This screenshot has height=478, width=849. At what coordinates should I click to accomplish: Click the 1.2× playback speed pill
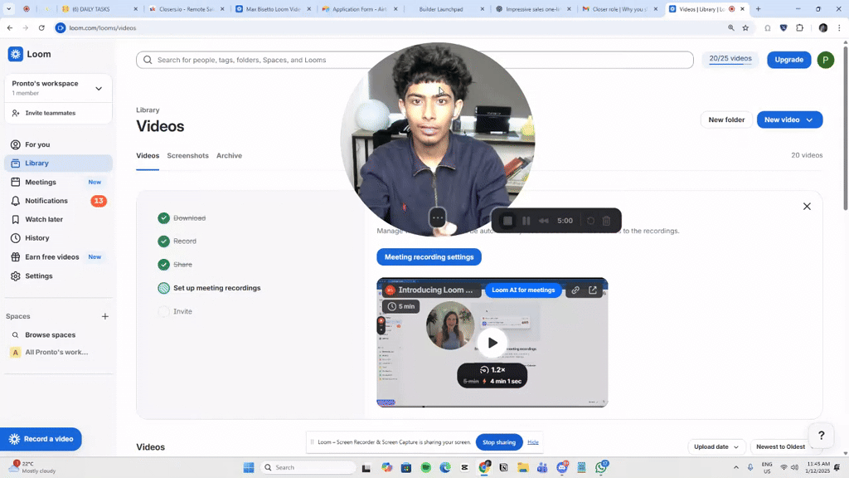pos(492,375)
